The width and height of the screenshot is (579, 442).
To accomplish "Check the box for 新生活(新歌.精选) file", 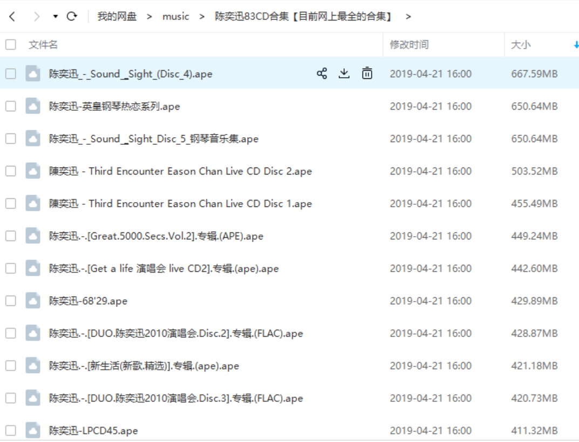I will (11, 365).
